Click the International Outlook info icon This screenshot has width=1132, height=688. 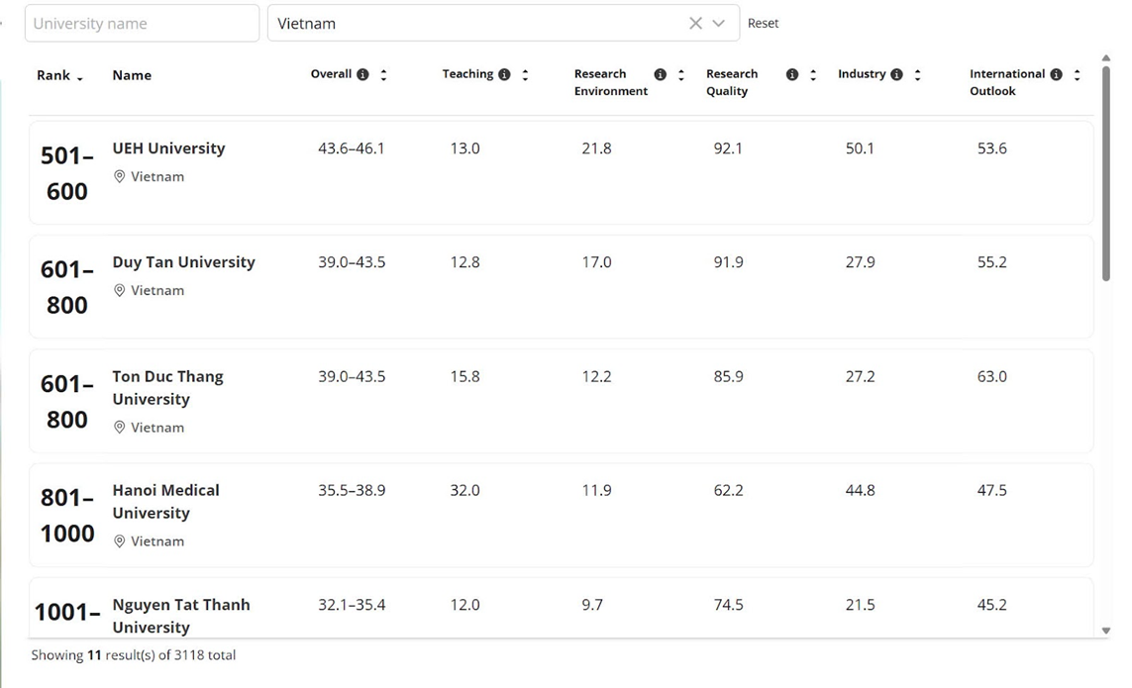click(x=1056, y=74)
